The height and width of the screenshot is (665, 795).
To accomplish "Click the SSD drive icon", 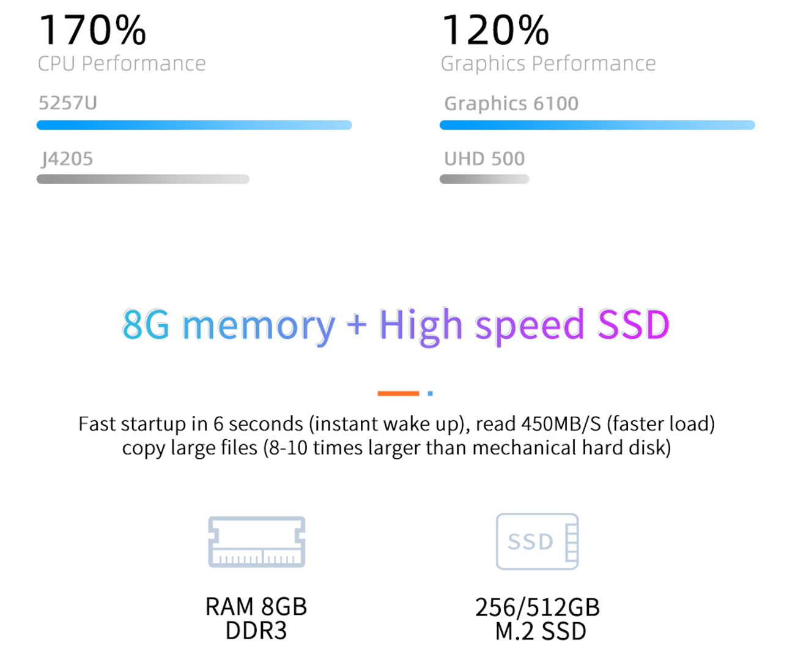I will pos(538,541).
